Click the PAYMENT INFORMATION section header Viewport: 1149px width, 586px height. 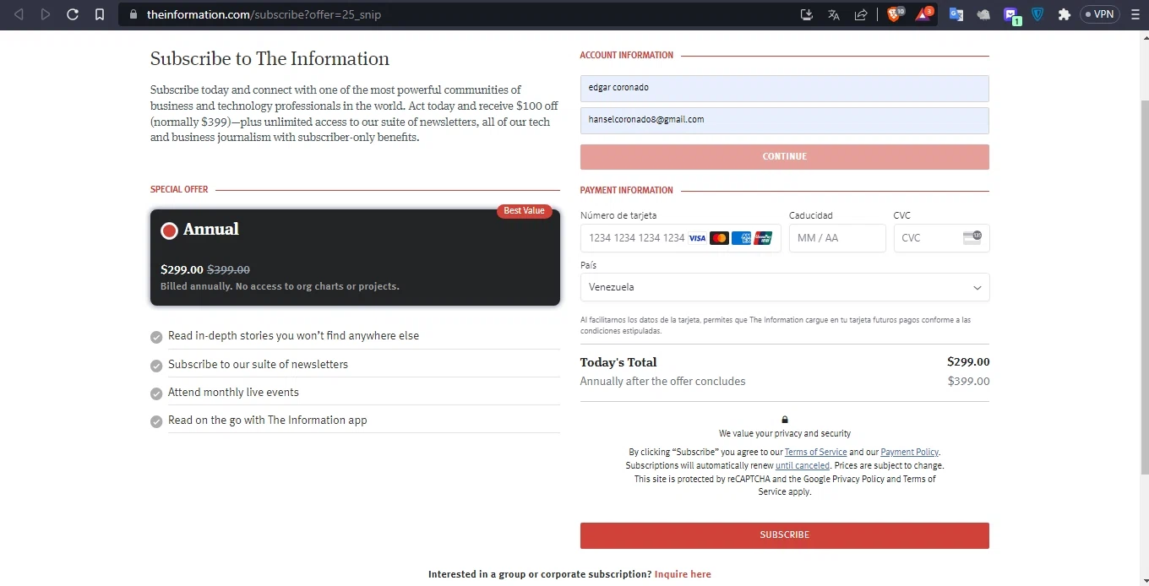point(626,191)
